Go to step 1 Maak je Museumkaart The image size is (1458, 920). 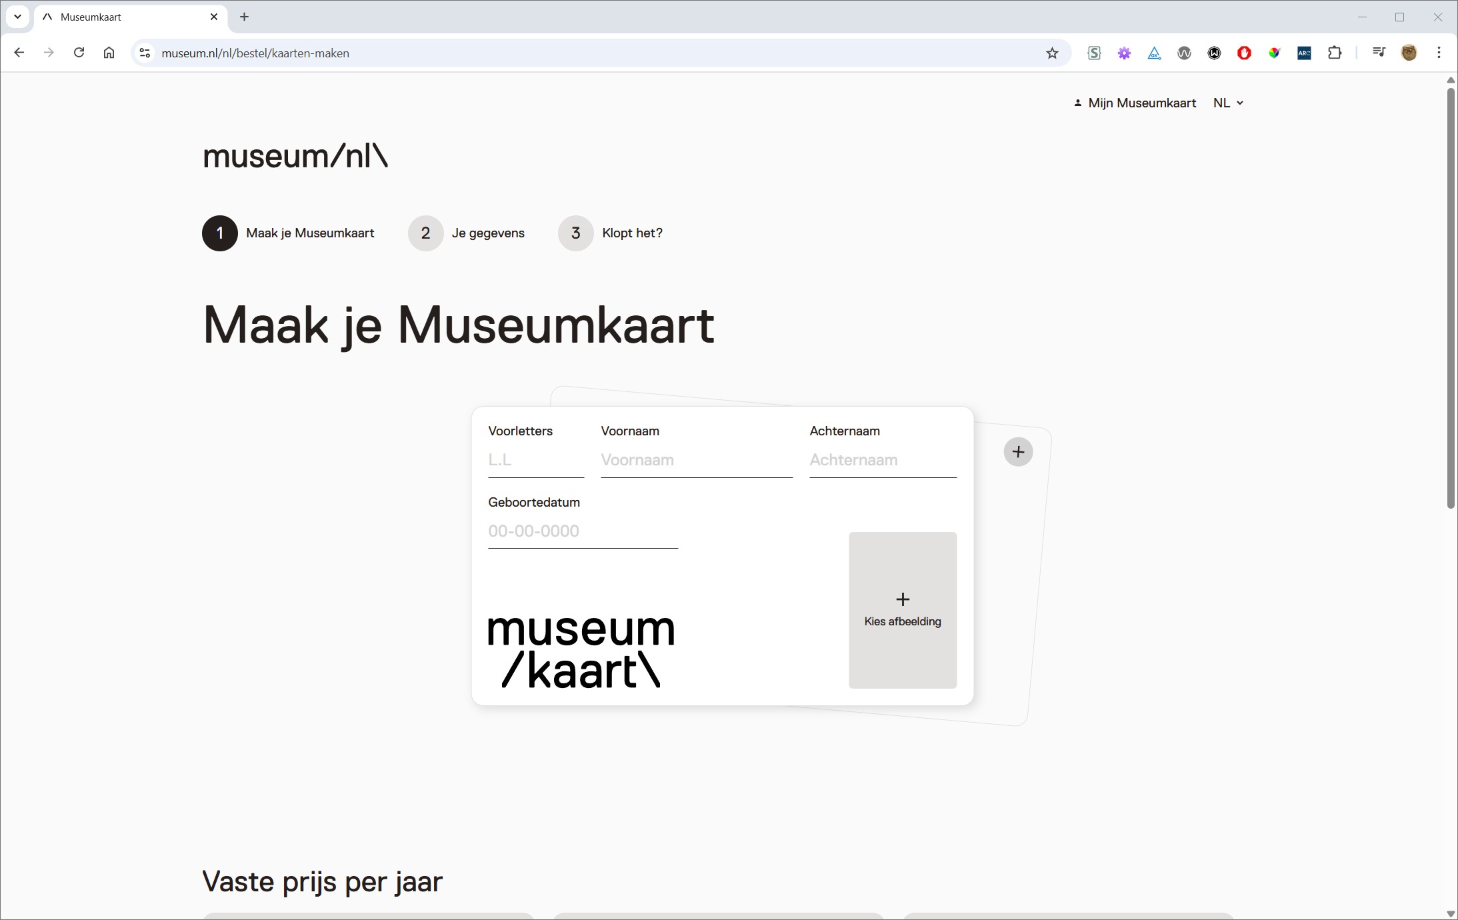[288, 233]
